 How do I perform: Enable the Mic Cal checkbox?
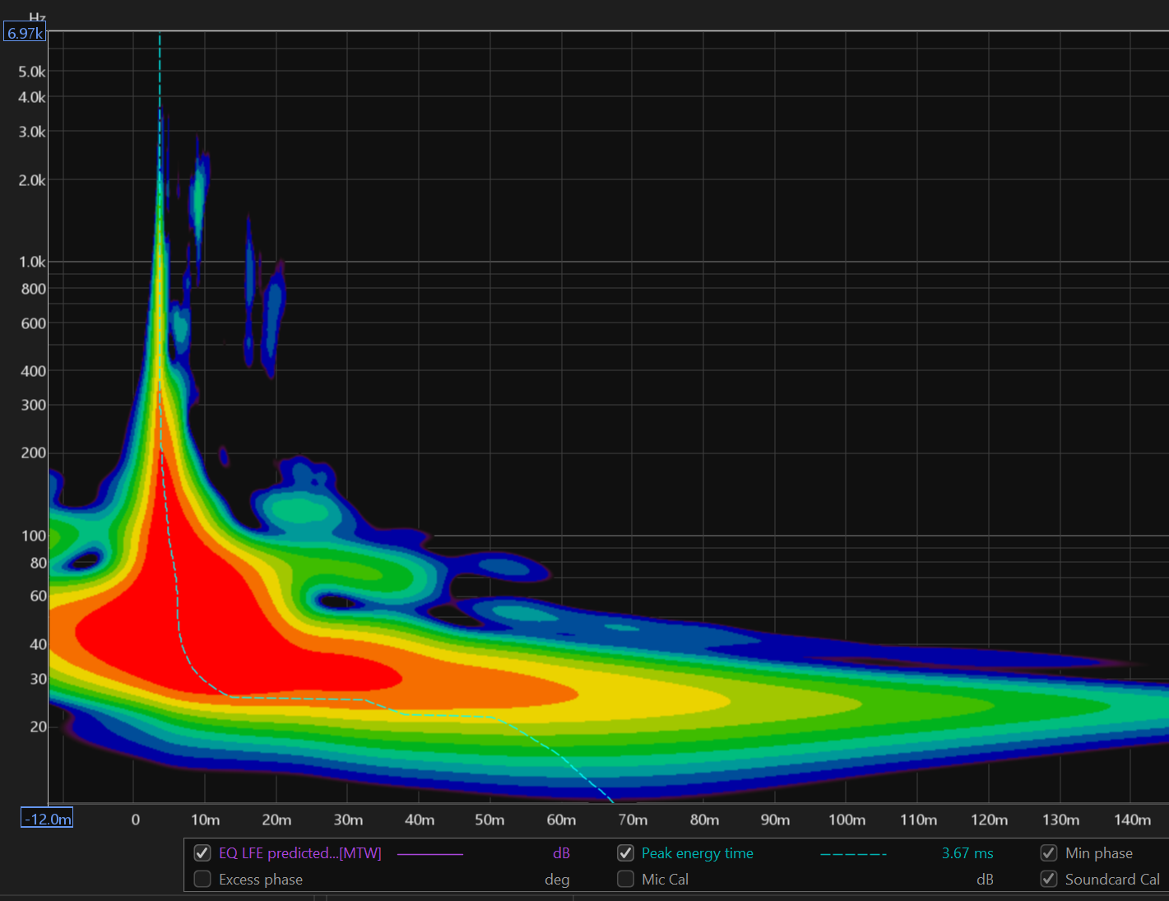pos(625,880)
